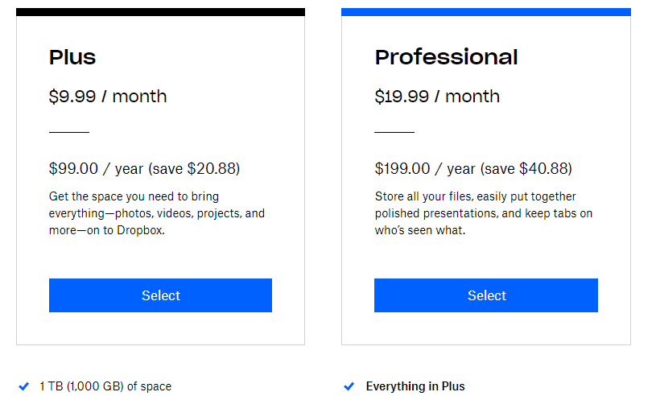The height and width of the screenshot is (396, 656).
Task: Click the Professional description about polished presentations
Action: pos(484,213)
